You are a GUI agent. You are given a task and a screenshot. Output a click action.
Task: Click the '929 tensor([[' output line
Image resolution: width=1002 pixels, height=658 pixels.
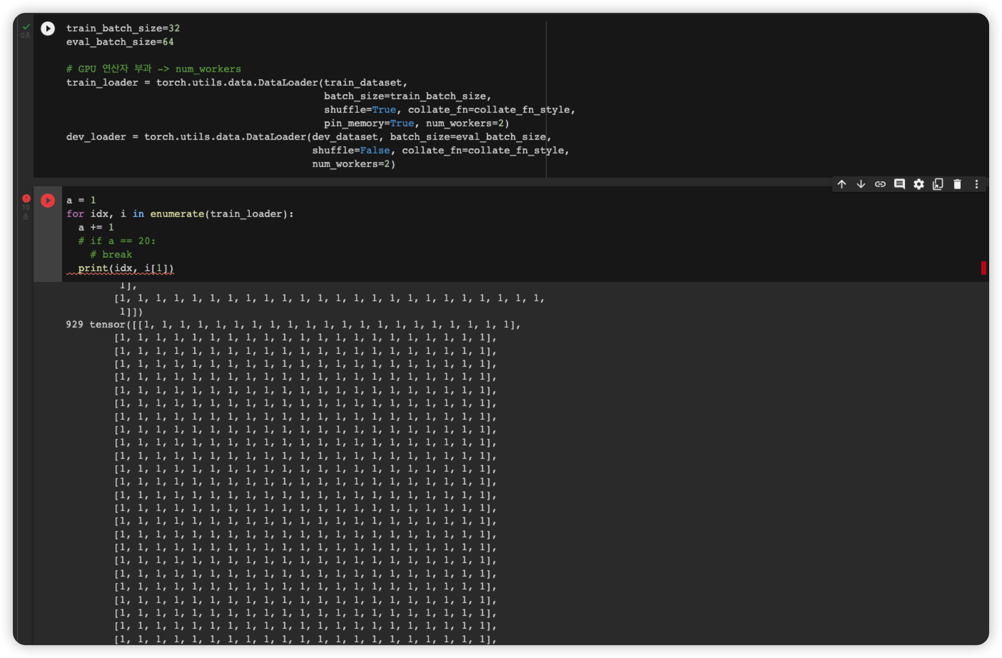point(293,325)
